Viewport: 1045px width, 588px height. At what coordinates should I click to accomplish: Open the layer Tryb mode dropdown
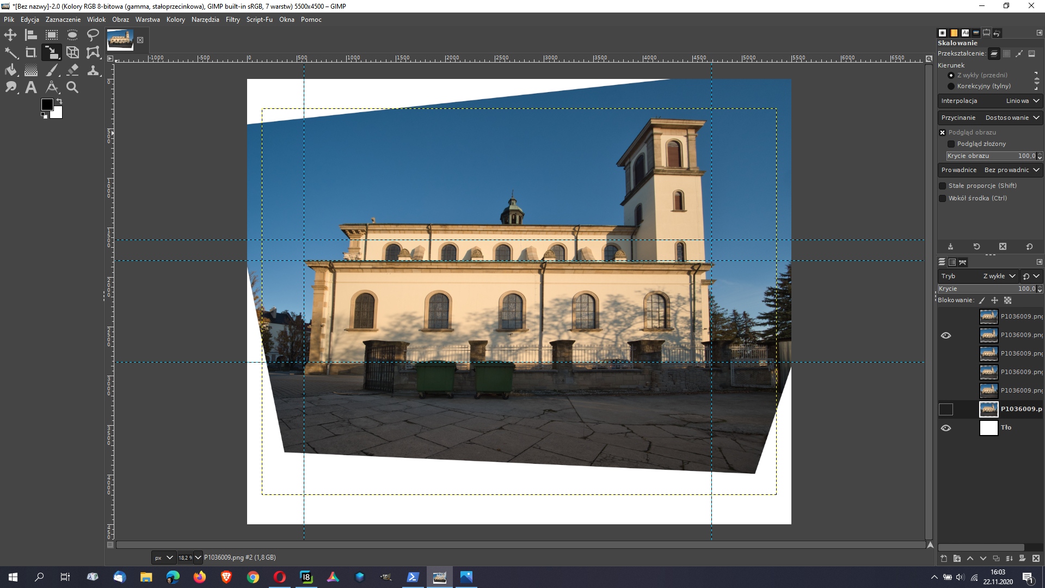[x=978, y=276]
